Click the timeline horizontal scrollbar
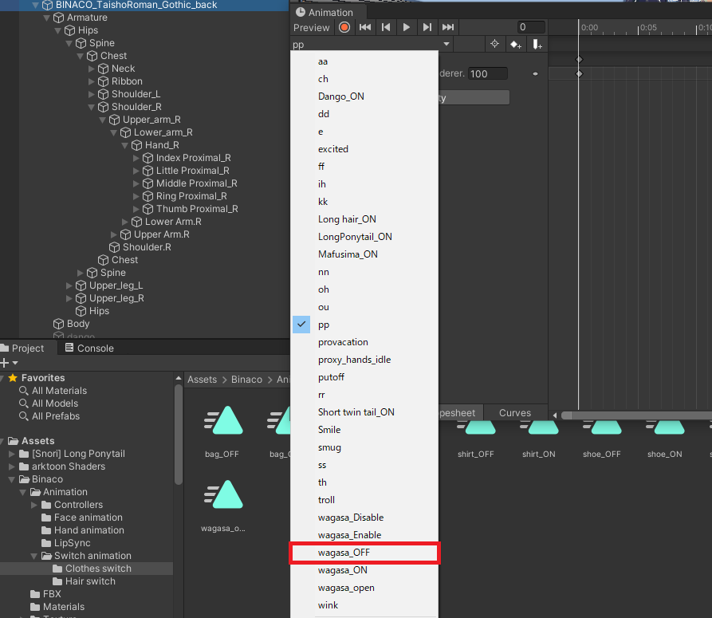Viewport: 712px width, 618px height. (x=636, y=415)
